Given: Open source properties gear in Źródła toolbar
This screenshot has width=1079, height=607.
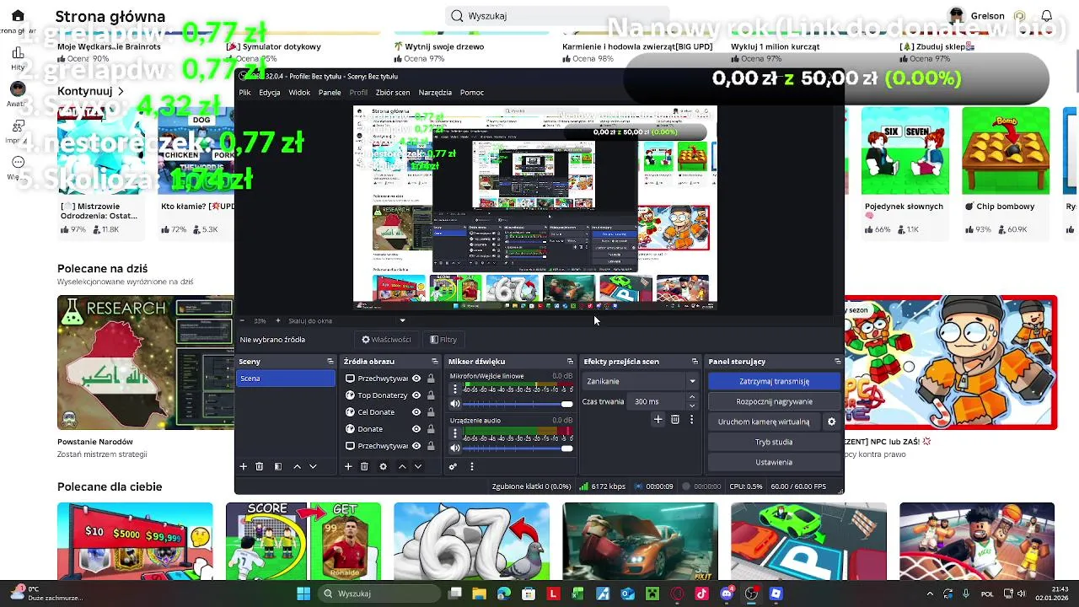Looking at the screenshot, I should (x=383, y=466).
